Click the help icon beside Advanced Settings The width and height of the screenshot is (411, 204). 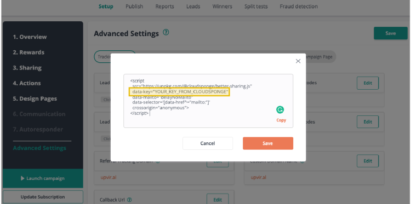[165, 32]
